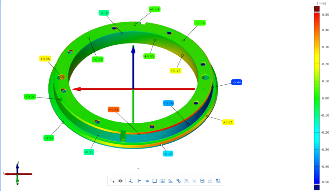Viewport: 330px width, 191px height.
Task: Click the -0.44 blue deviation label
Action: coord(236,82)
